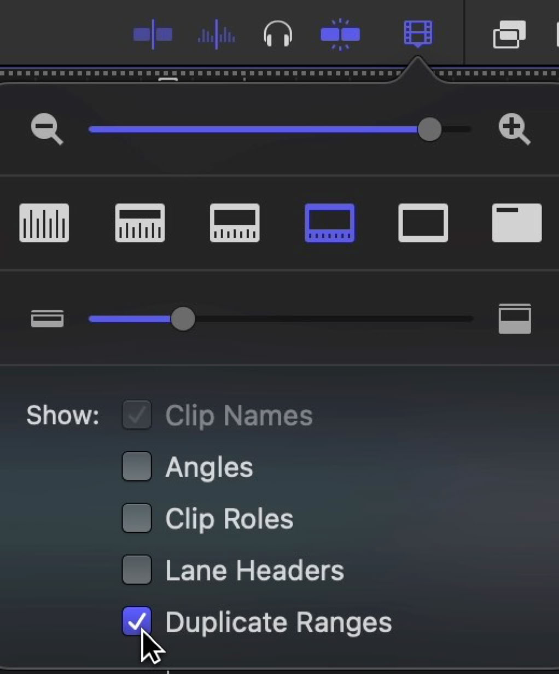The height and width of the screenshot is (674, 559).
Task: Select clip labels only appearance
Action: tap(517, 223)
